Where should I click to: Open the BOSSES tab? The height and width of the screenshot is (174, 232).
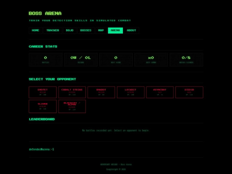pos(86,31)
